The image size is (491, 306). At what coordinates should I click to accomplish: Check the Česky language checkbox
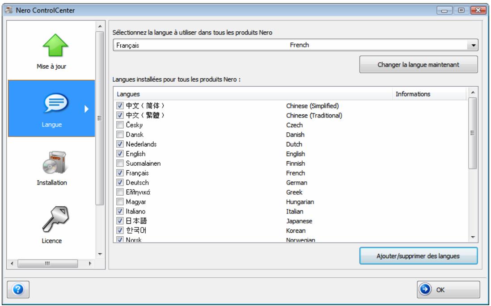119,125
